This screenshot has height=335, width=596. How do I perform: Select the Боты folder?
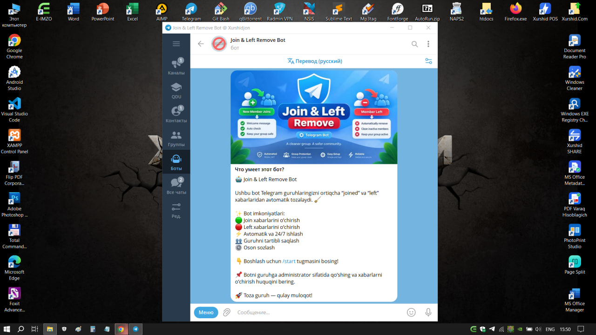pyautogui.click(x=176, y=162)
